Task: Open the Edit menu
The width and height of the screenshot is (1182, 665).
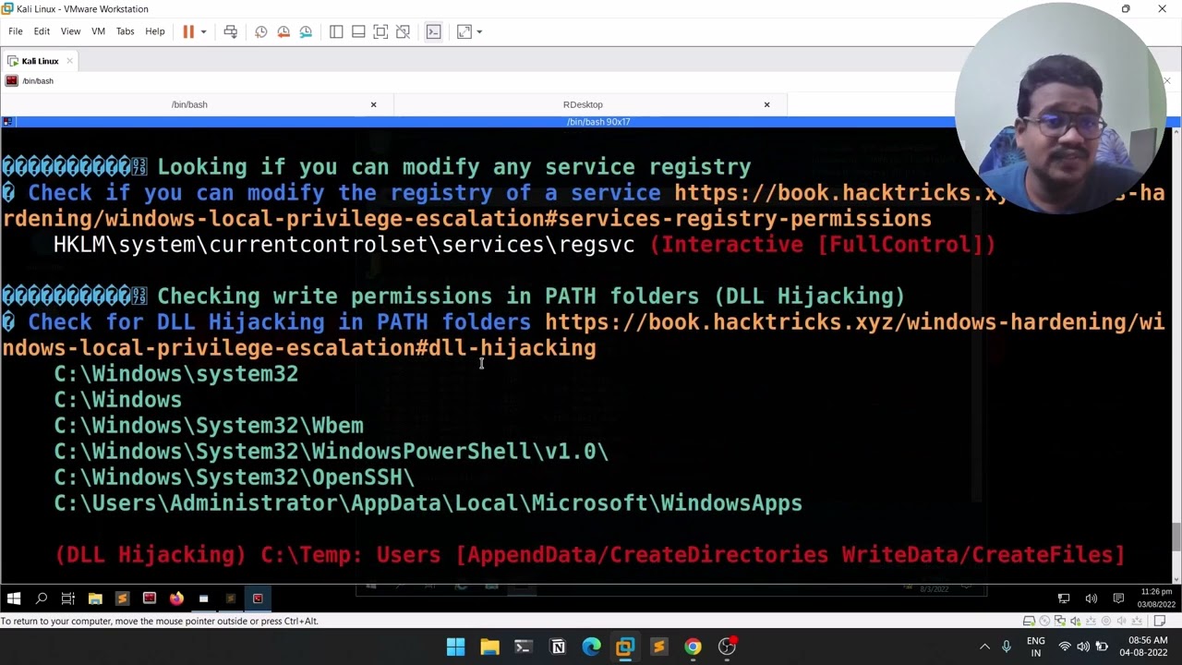Action: click(x=42, y=31)
